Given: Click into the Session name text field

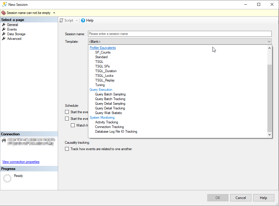Looking at the screenshot, I should 180,34.
